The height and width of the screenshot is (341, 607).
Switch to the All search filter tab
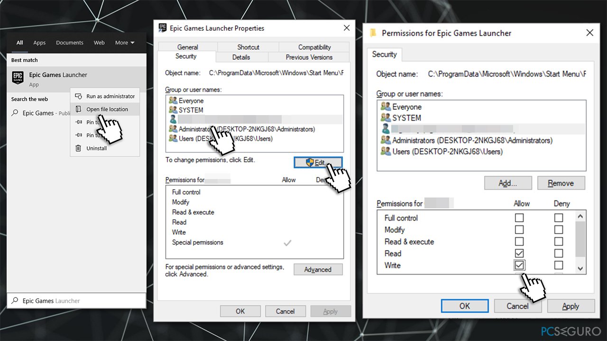(x=19, y=43)
